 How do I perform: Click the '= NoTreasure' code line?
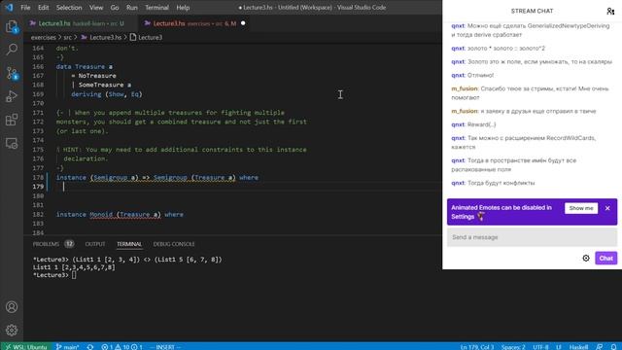click(x=93, y=76)
